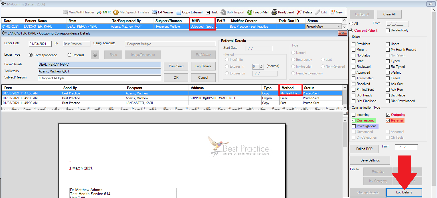This screenshot has height=198, width=437.
Task: Click the Print/Send button in details dialog
Action: click(176, 66)
